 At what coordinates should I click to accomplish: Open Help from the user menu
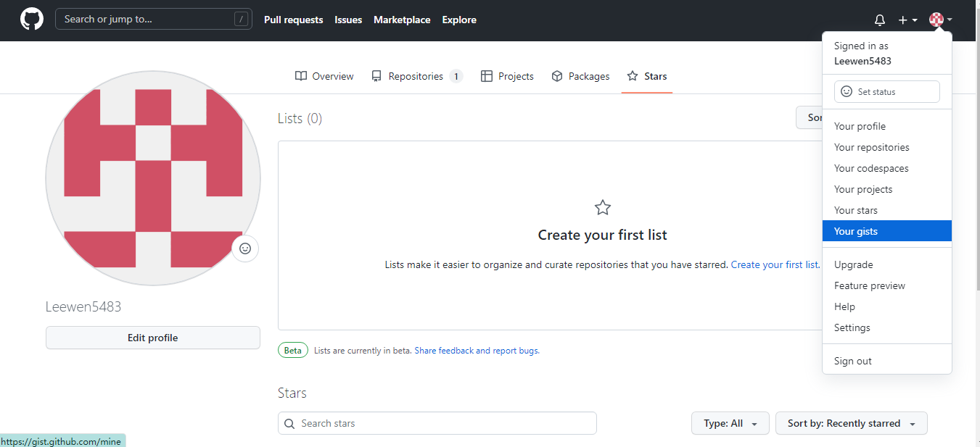(x=887, y=306)
